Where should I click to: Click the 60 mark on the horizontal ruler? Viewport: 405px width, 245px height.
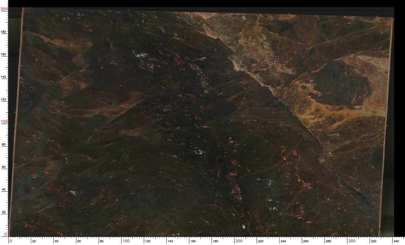pos(79,241)
